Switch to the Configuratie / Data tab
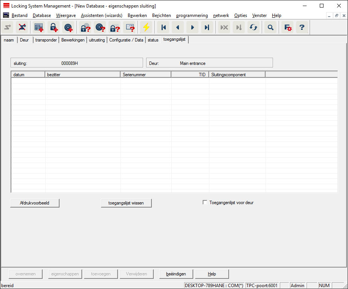Screen dimensions: 348x289 pos(126,40)
